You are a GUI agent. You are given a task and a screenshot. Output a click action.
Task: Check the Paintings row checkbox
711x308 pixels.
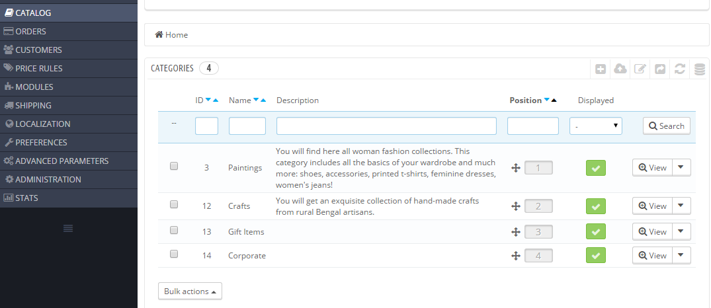click(x=174, y=167)
